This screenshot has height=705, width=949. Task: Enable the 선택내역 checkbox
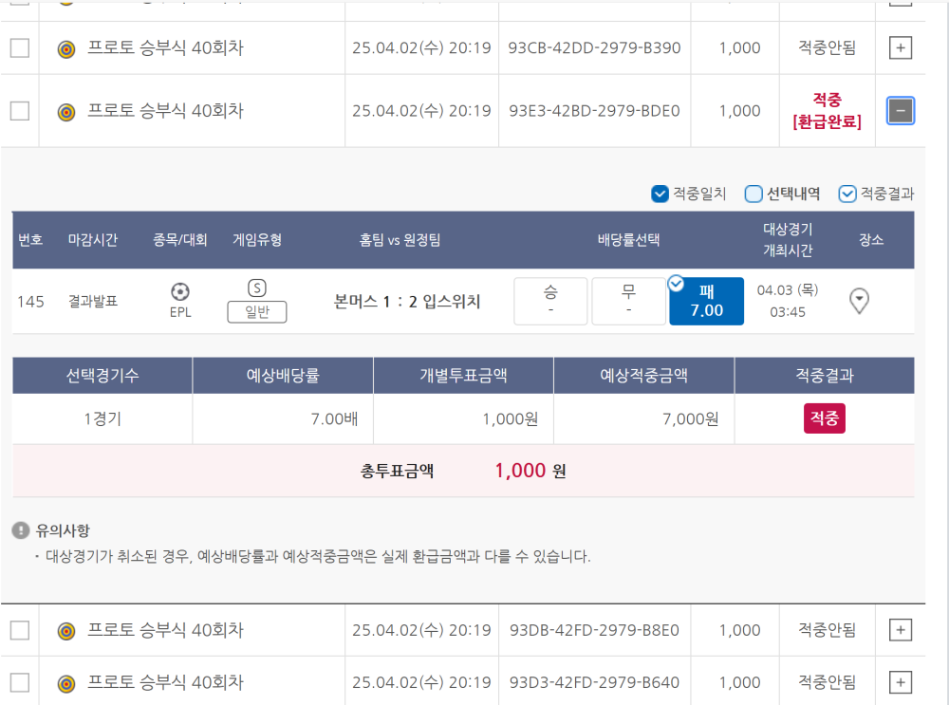click(x=754, y=195)
